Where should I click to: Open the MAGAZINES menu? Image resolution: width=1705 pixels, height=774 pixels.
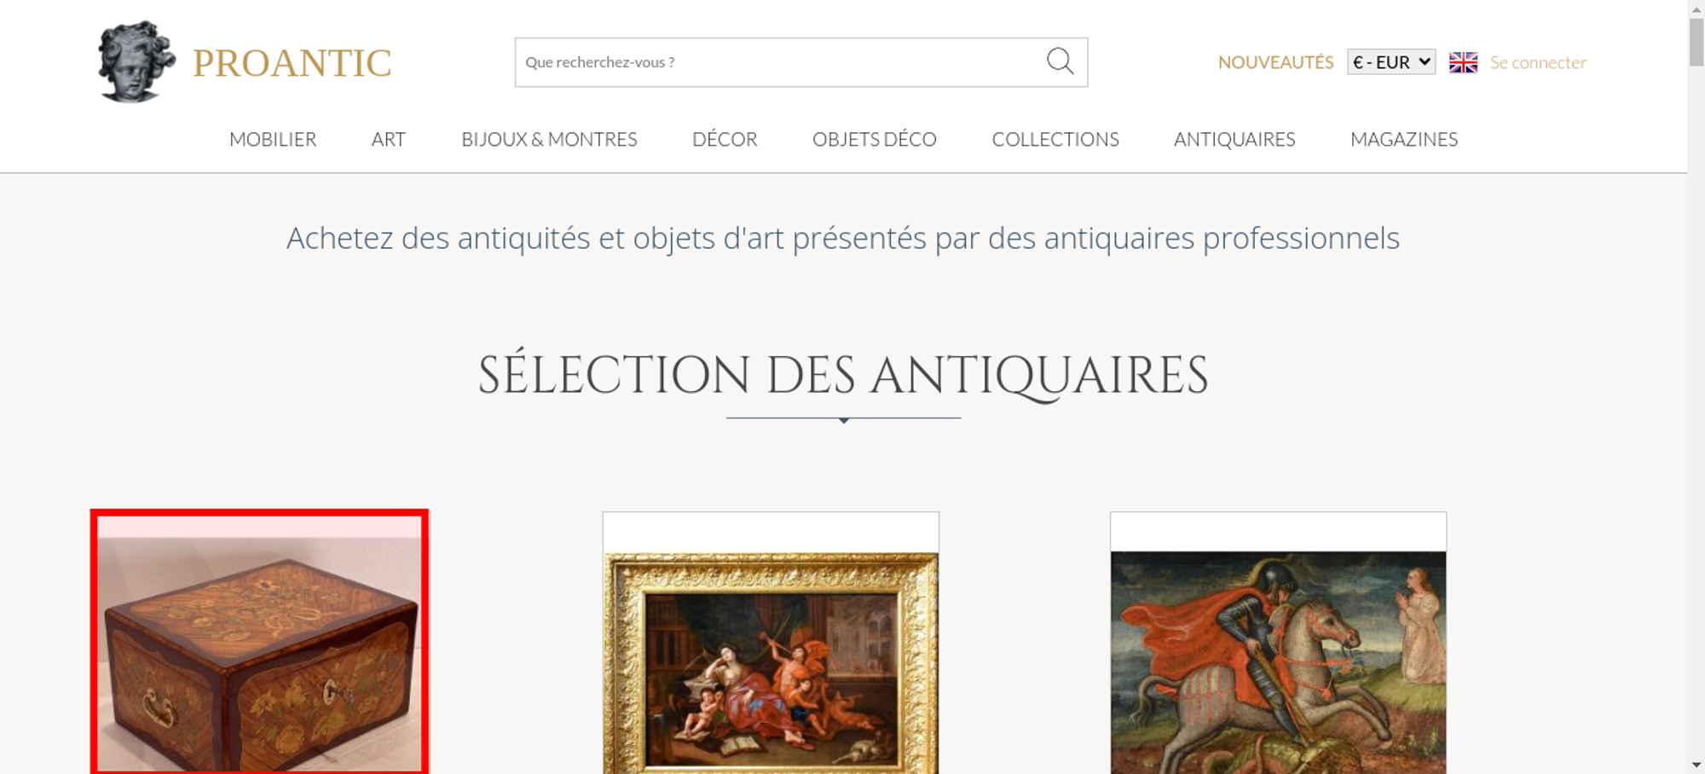(x=1404, y=139)
